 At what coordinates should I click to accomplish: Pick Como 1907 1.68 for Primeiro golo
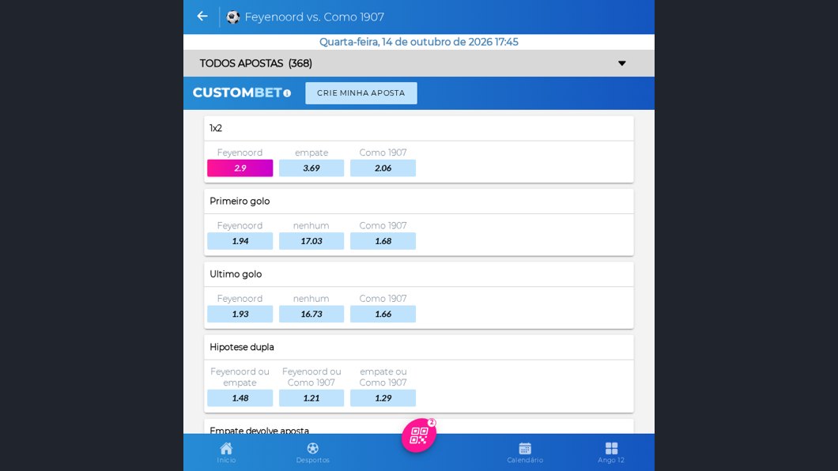point(383,241)
